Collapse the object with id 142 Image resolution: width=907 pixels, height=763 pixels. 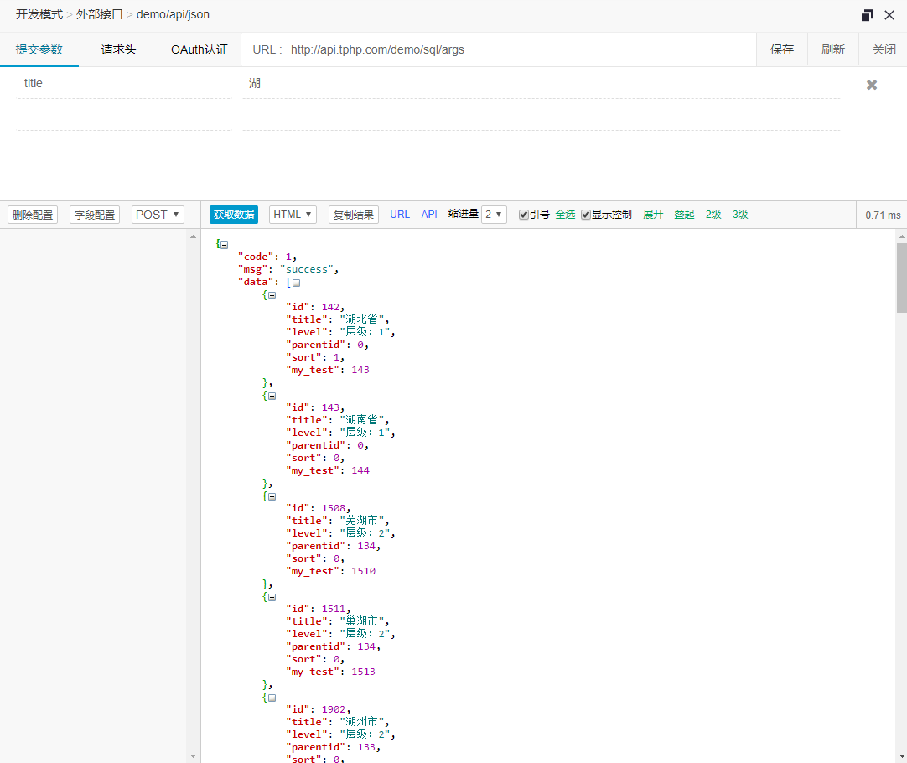click(x=272, y=296)
